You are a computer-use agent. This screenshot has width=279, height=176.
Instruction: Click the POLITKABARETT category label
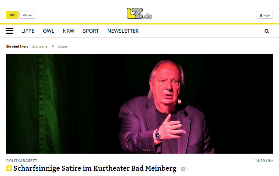pos(22,161)
